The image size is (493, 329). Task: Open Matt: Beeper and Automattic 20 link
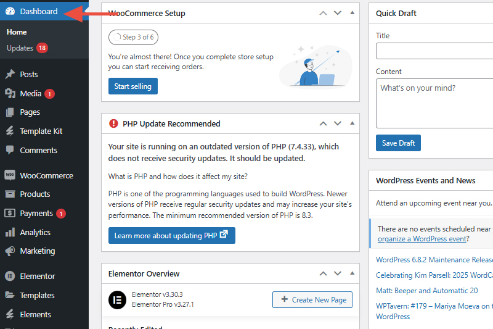click(426, 291)
